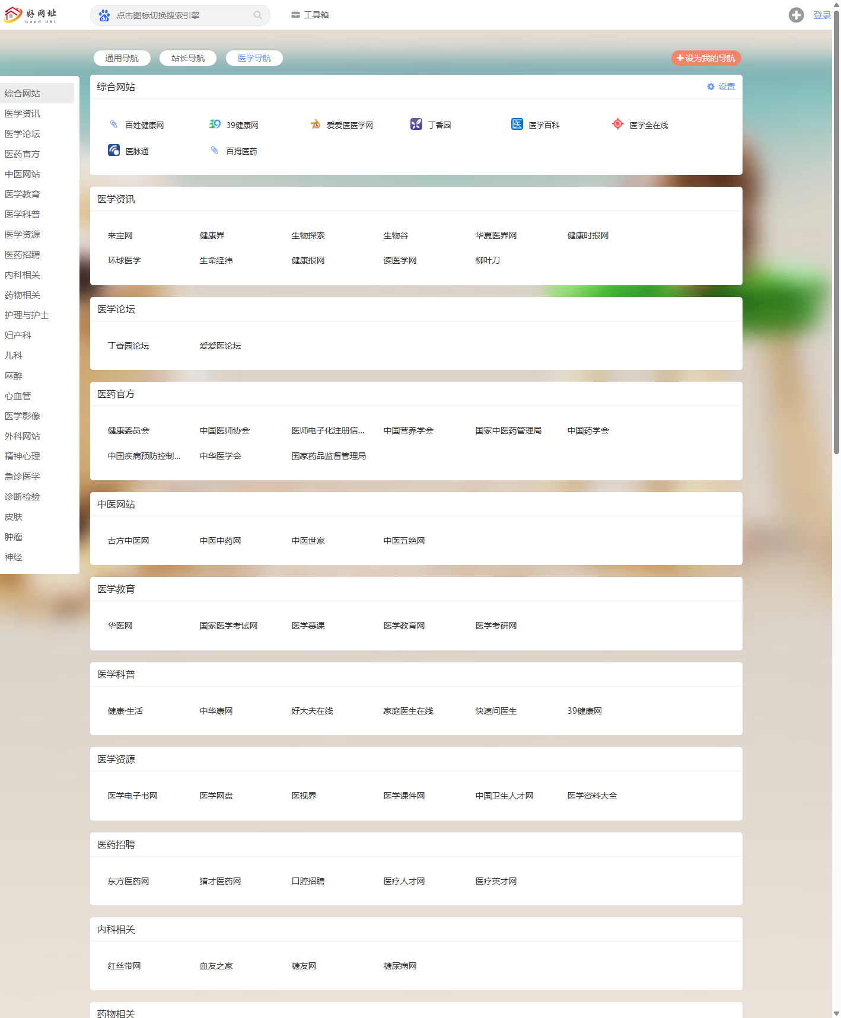
Task: Click the magnifier search icon
Action: (x=257, y=15)
